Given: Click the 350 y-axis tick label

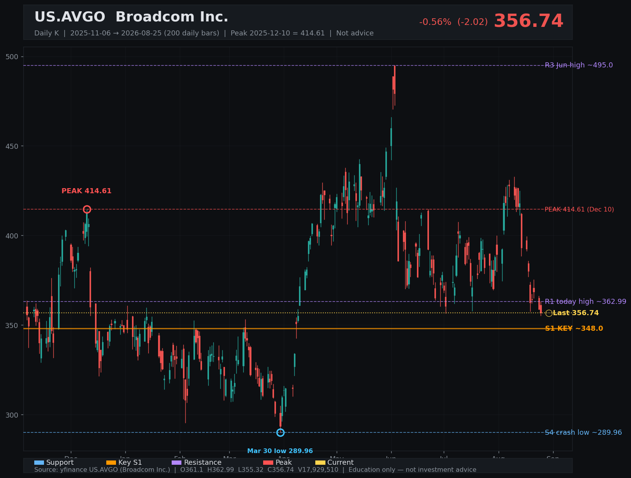Looking at the screenshot, I should (x=12, y=326).
